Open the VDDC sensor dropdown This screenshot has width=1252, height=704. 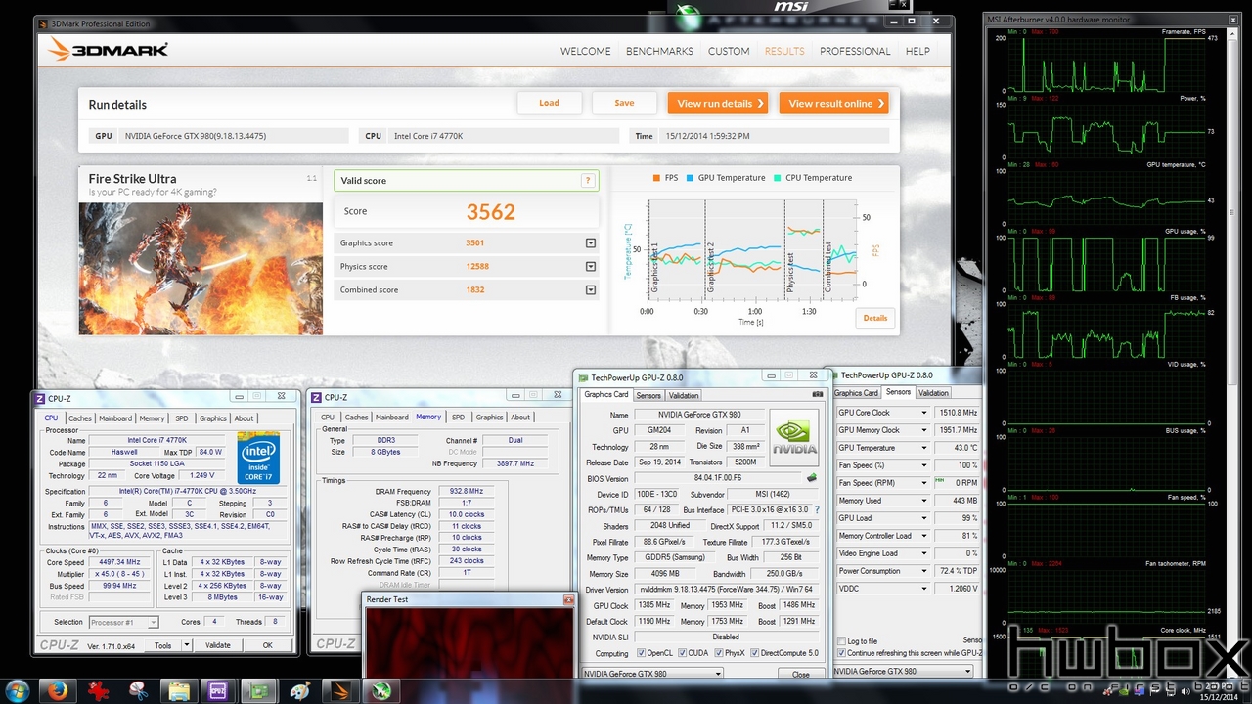tap(923, 589)
